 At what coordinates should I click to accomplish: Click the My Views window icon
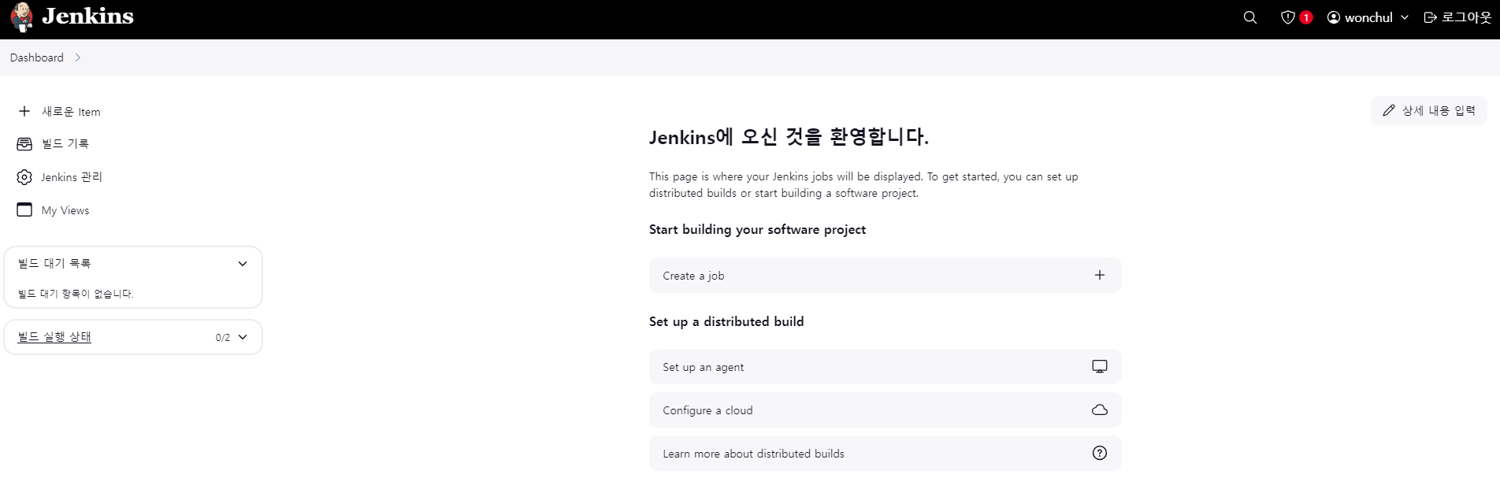click(24, 209)
